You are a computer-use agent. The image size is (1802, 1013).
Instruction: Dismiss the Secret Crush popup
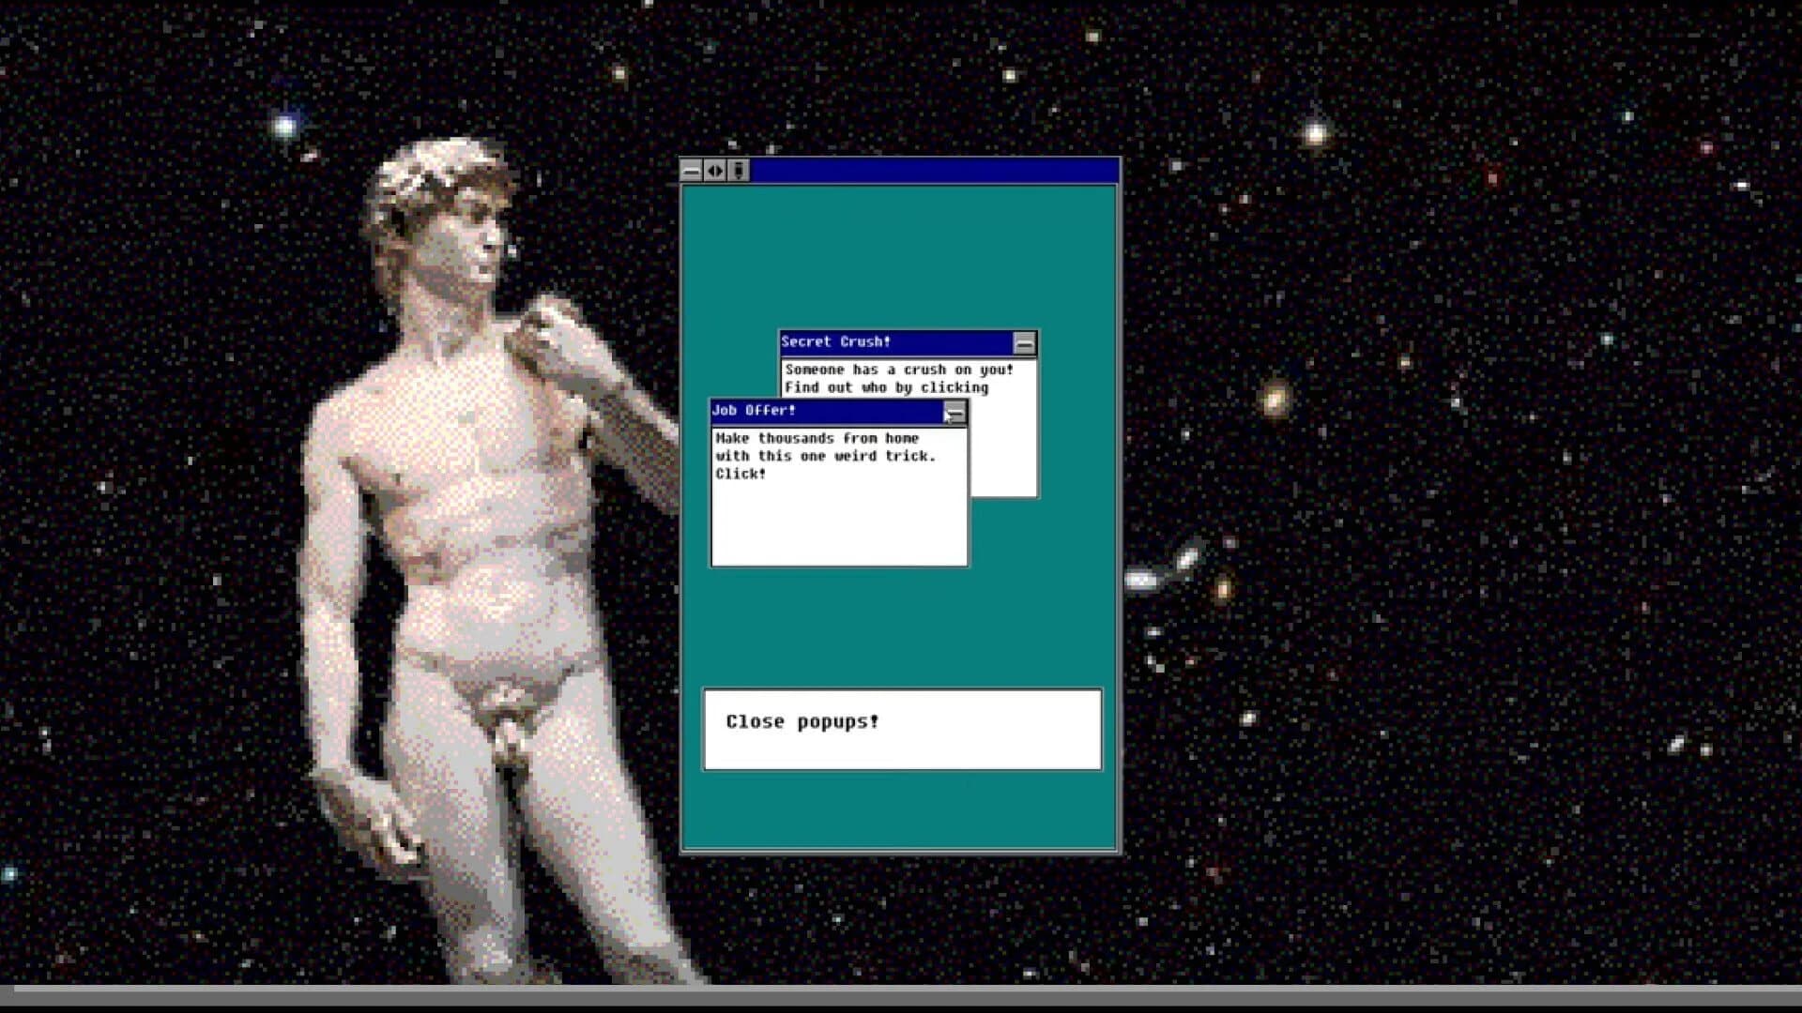pos(1023,344)
